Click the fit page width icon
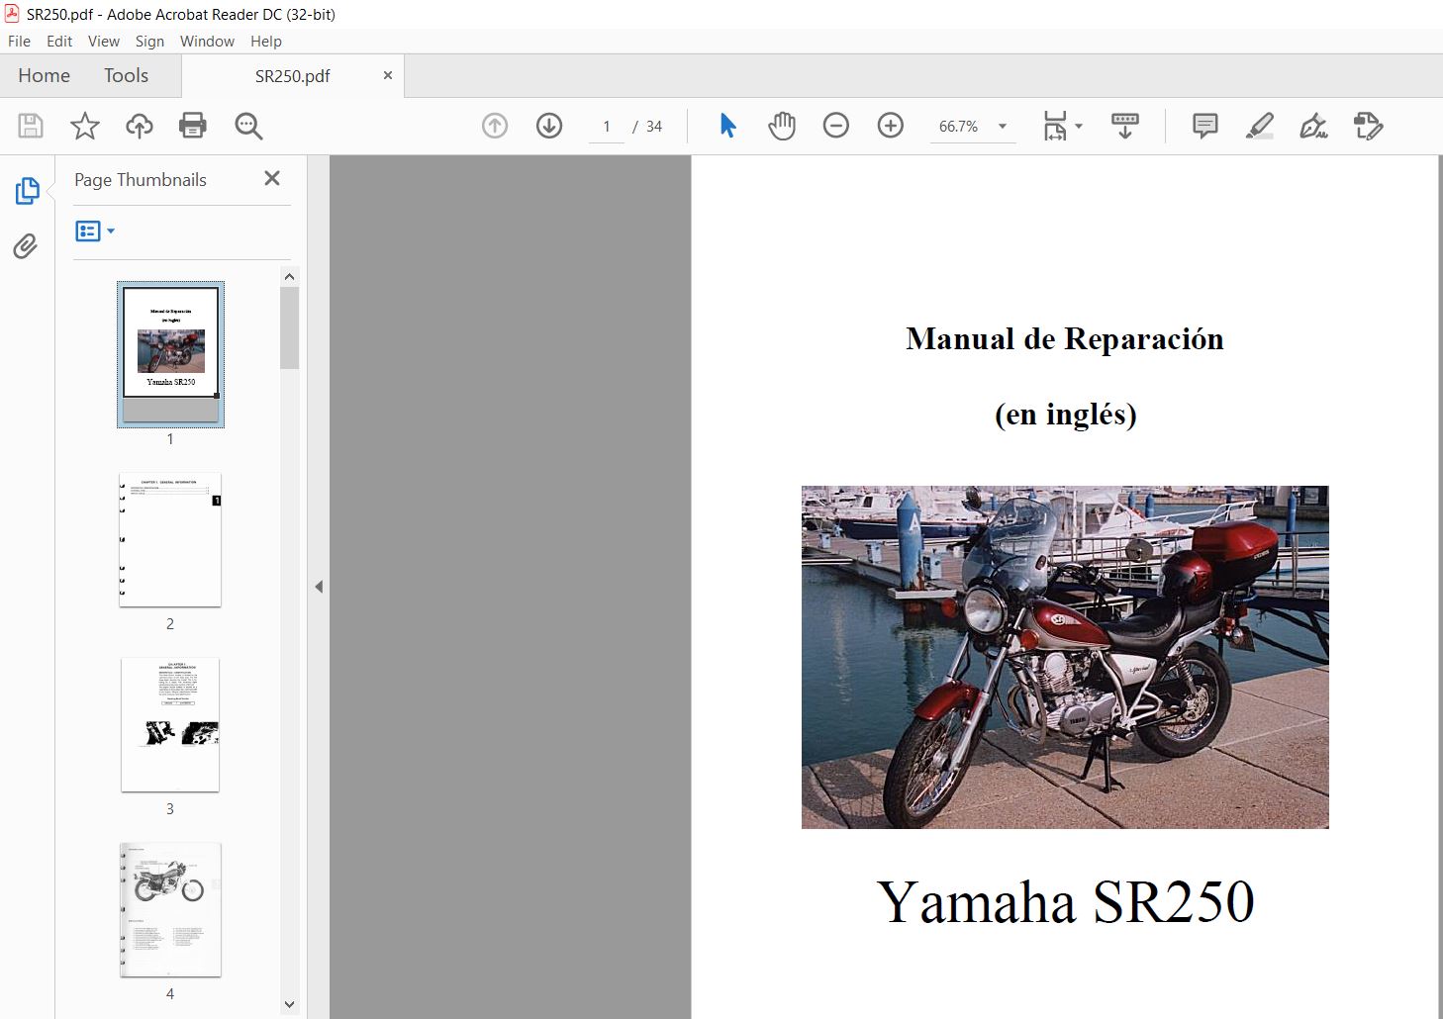1443x1019 pixels. click(1055, 126)
